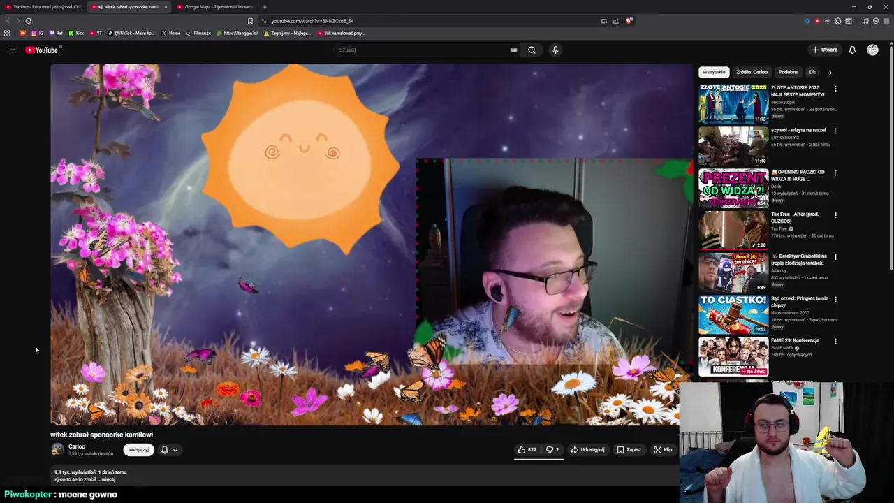Select the 'Podobne' filter chip

coord(788,72)
